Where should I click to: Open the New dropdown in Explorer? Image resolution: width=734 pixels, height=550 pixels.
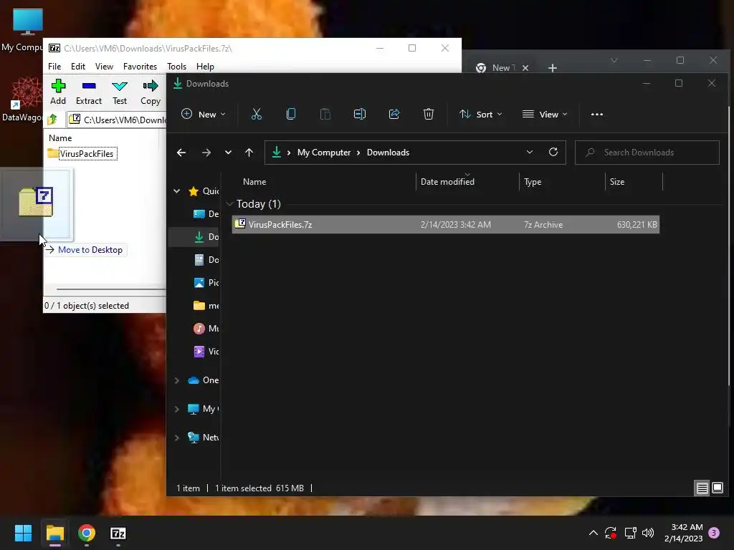(204, 114)
